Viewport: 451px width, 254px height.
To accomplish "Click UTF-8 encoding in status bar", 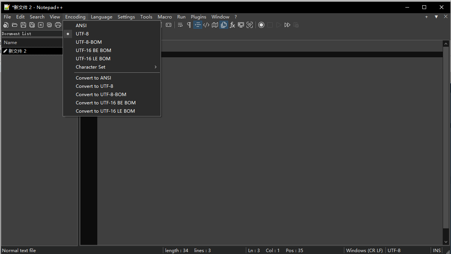I will (x=394, y=250).
